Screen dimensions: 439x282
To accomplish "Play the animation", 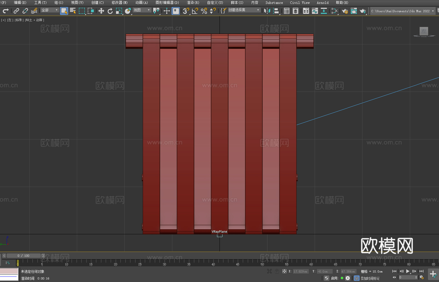I will 408,271.
